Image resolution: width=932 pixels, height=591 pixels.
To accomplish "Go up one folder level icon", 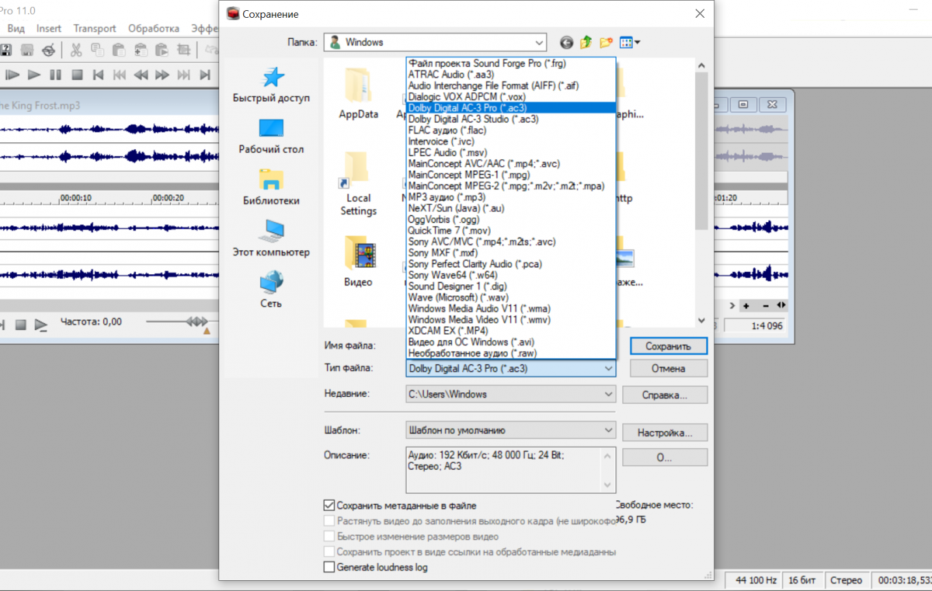I will [x=586, y=42].
